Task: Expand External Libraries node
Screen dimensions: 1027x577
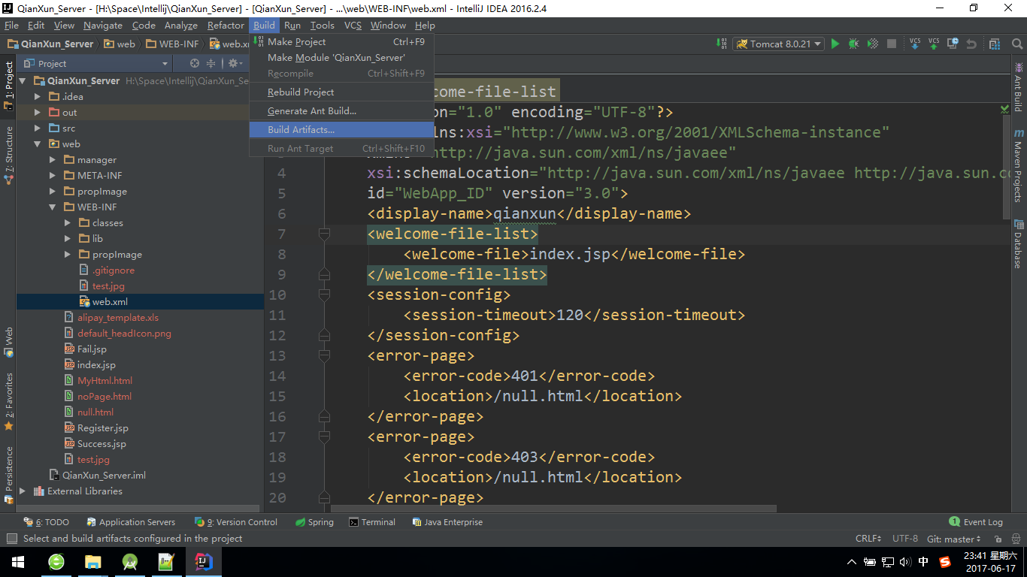Action: [x=23, y=491]
